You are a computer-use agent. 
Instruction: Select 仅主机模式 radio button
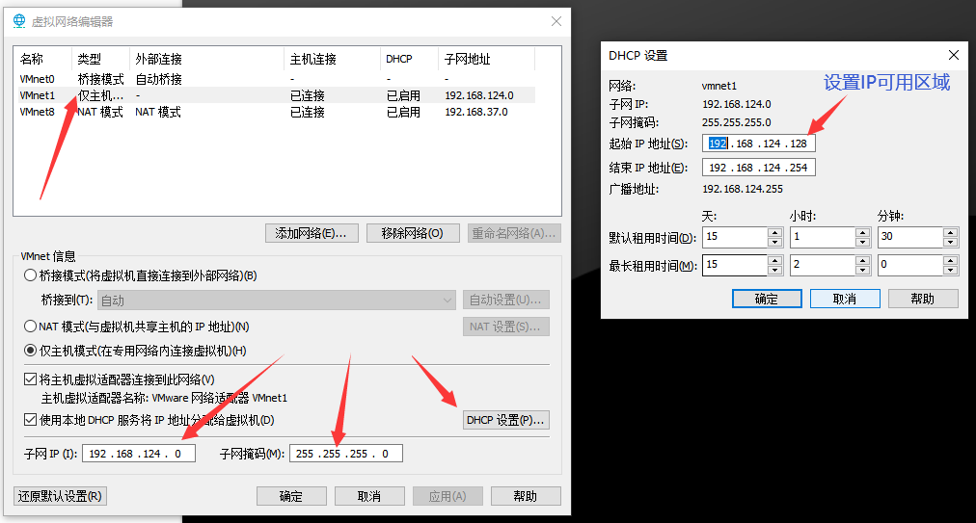point(30,351)
